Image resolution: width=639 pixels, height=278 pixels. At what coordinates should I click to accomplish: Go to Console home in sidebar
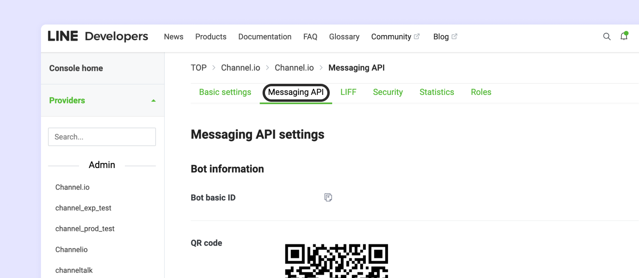(x=103, y=68)
